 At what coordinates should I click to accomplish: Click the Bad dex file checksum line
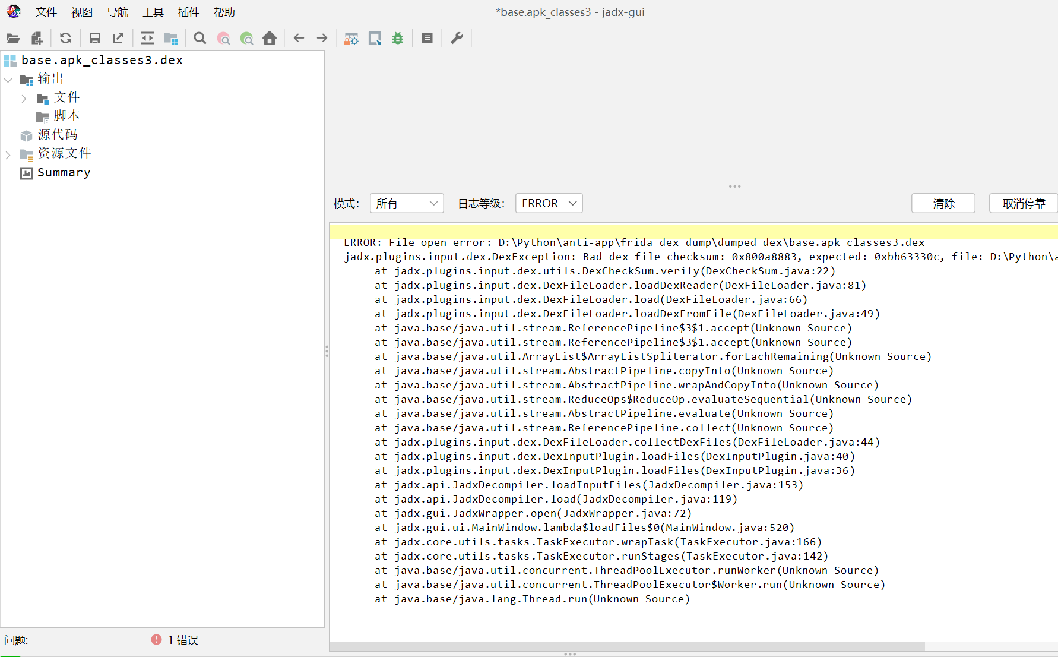point(701,257)
